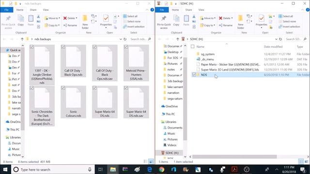Viewport: 310px width, 174px height.
Task: Click New folder in nds backups ribbon
Action: tap(85, 22)
